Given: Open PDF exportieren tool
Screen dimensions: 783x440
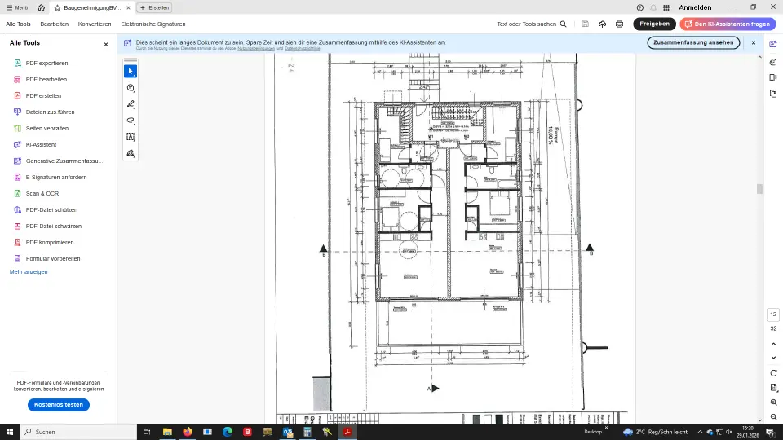Looking at the screenshot, I should click(46, 63).
